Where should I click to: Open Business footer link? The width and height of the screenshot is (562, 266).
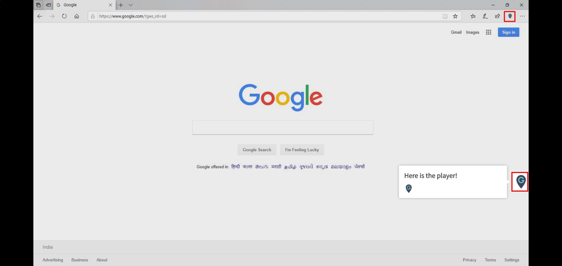[x=80, y=260]
